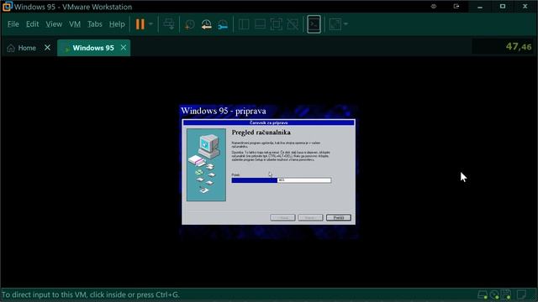The height and width of the screenshot is (302, 538).
Task: Close the Windows 95 tab
Action: pos(124,48)
